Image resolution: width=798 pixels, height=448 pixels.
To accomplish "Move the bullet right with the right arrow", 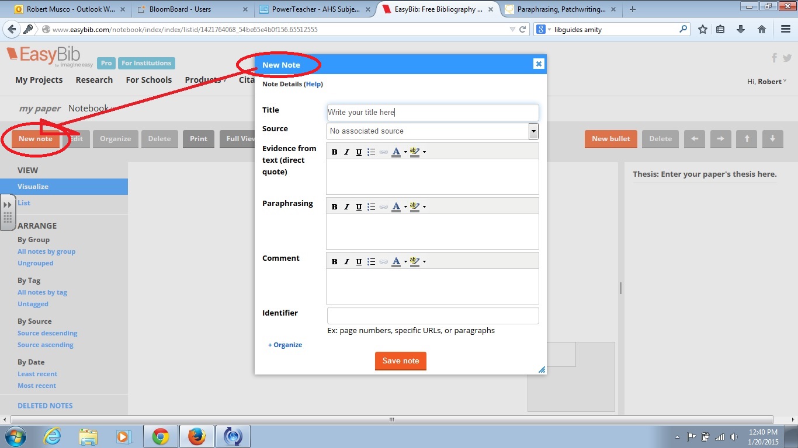I will tap(720, 139).
